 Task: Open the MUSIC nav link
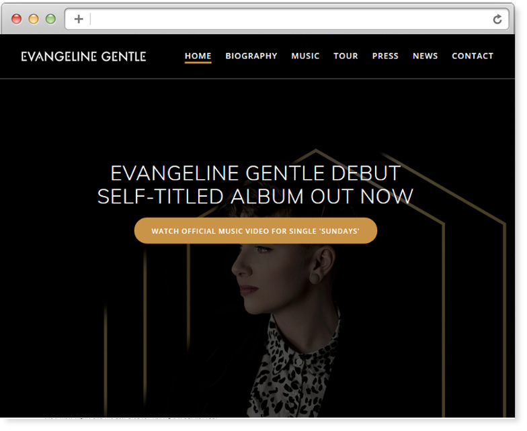(x=305, y=56)
